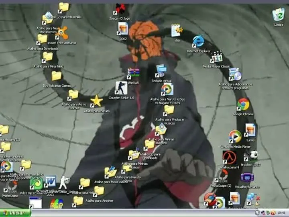Click the taskbar clock showing 10:48
The height and width of the screenshot is (217, 289).
coord(281,213)
